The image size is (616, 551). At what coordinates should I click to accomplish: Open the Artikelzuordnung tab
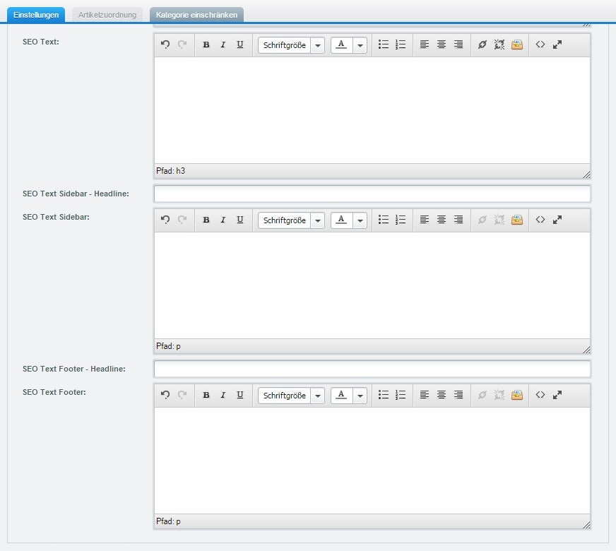point(107,15)
